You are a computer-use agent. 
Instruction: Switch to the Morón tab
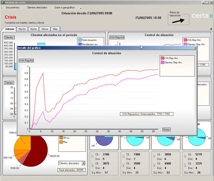(x=22, y=29)
